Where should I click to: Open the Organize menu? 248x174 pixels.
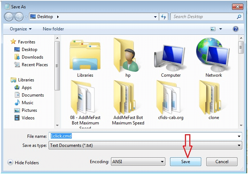(21, 29)
